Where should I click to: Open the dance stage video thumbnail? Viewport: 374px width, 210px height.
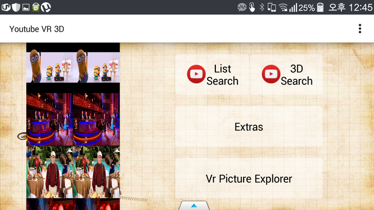pyautogui.click(x=73, y=119)
